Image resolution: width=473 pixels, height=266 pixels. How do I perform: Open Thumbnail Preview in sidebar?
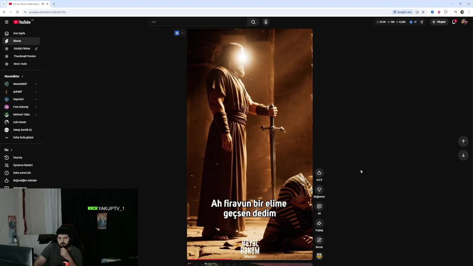click(x=20, y=56)
